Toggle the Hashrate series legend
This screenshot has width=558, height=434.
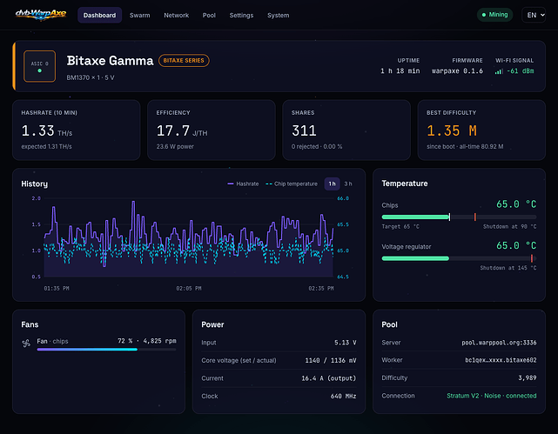(243, 184)
